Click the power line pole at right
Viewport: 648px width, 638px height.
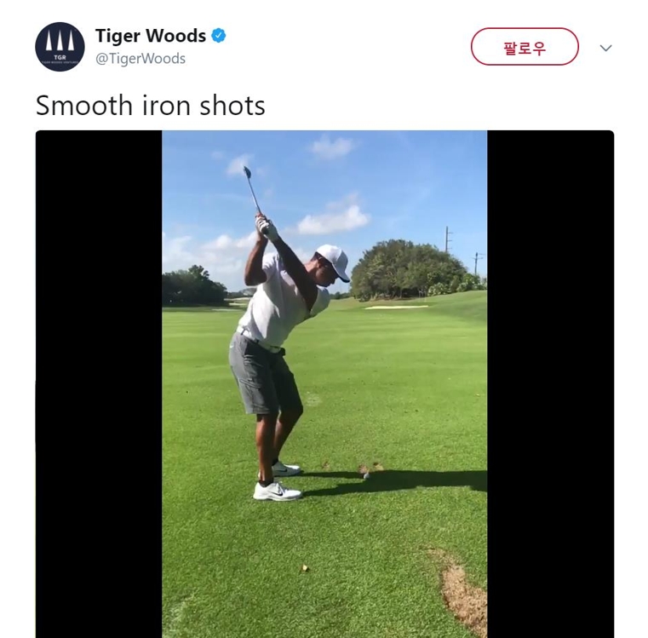pos(447,239)
